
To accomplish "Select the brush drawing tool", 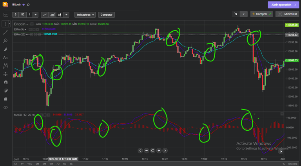I will click(x=5, y=49).
